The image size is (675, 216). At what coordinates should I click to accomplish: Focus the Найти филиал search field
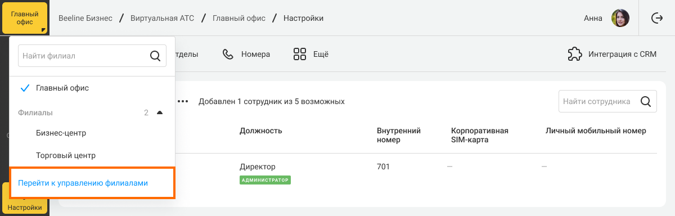tap(92, 56)
